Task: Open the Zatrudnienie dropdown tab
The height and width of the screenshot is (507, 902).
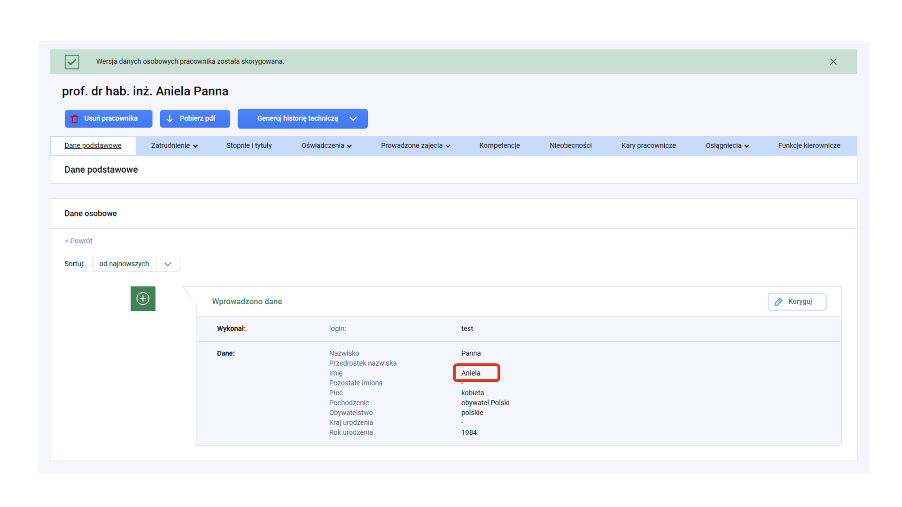Action: point(174,146)
